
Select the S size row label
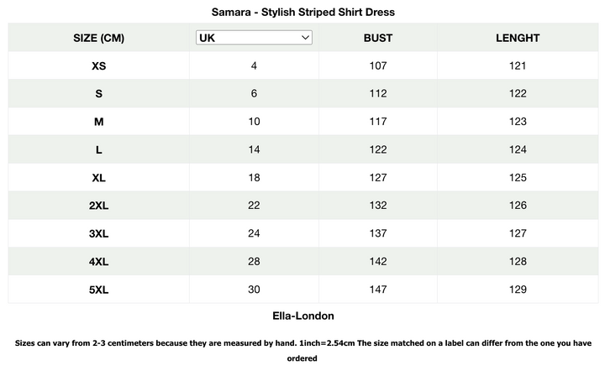click(99, 94)
